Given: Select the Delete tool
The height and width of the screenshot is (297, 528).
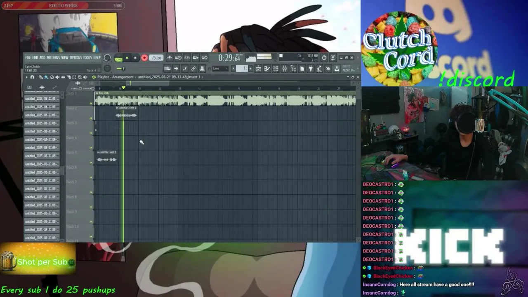Looking at the screenshot, I should coord(52,77).
